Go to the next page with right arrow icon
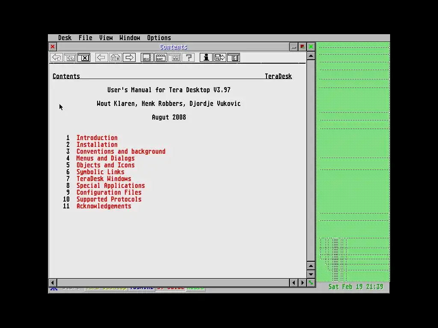The image size is (438, 328). (x=129, y=58)
